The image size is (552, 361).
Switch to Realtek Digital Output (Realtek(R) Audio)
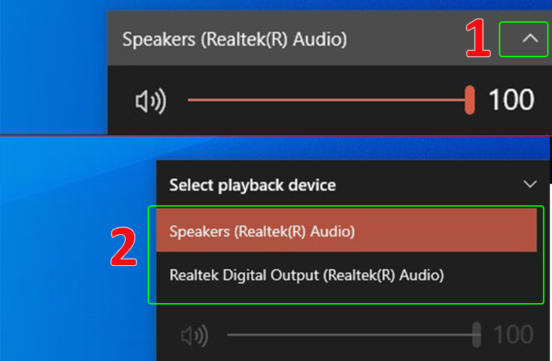pos(306,275)
